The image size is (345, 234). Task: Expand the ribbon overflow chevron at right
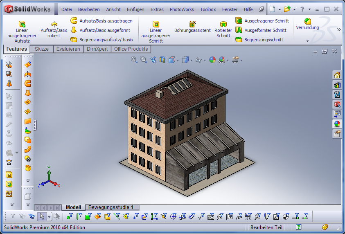click(x=339, y=29)
